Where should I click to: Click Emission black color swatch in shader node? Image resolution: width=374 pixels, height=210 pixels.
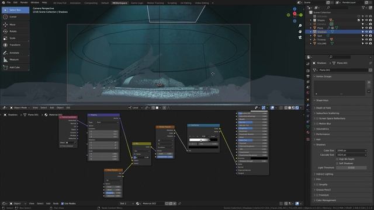(x=259, y=158)
